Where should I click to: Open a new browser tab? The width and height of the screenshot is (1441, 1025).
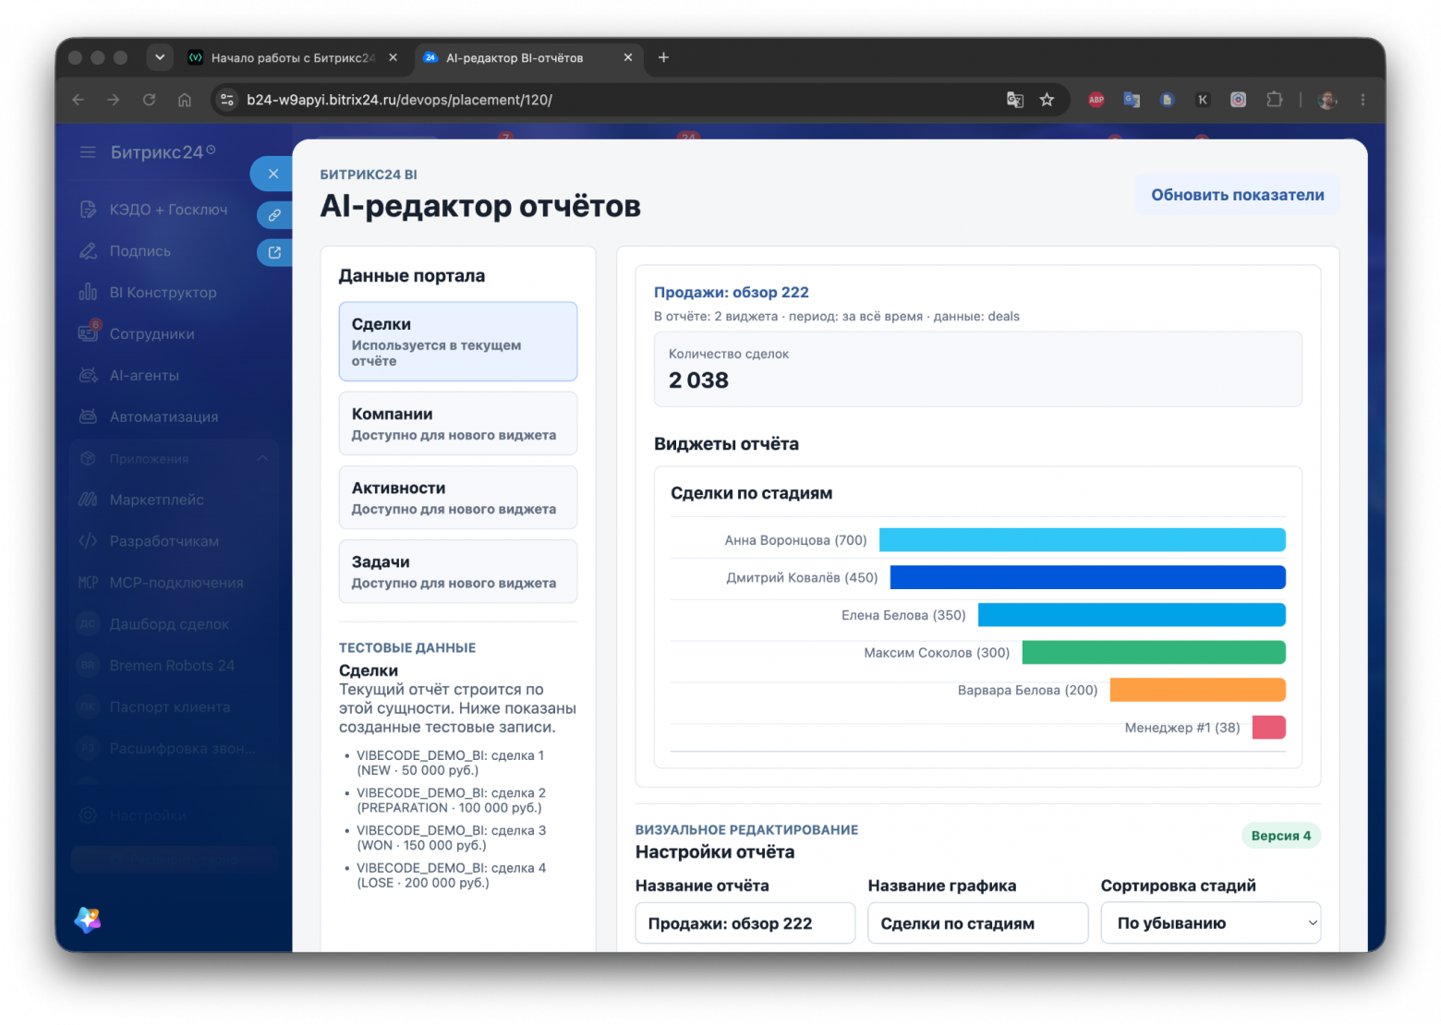pos(663,57)
